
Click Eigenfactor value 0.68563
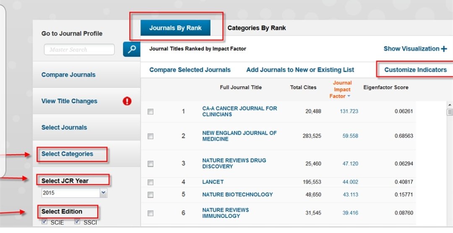pos(404,136)
